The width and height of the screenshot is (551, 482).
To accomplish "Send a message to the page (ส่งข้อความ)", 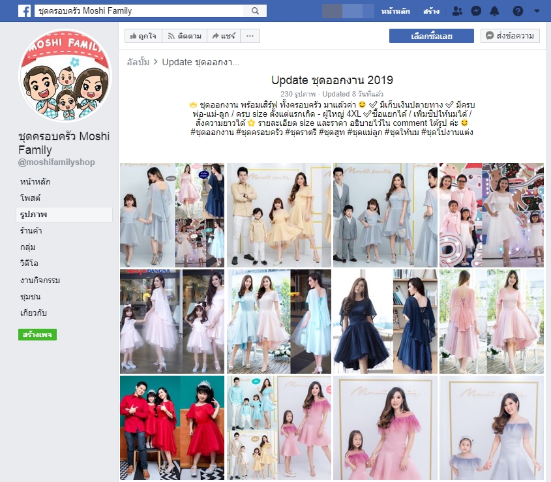I will tap(510, 36).
